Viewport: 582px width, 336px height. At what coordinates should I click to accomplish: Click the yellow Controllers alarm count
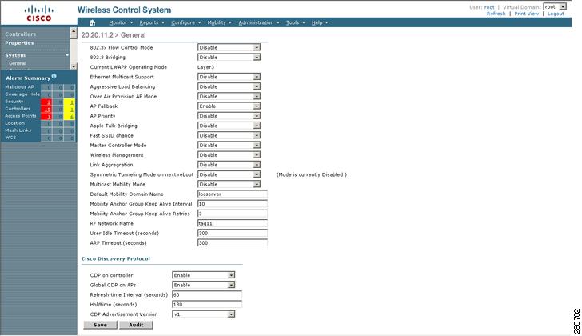tap(70, 109)
